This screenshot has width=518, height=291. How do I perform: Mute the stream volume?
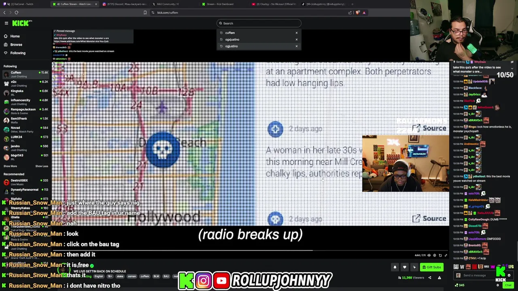[x=429, y=255]
